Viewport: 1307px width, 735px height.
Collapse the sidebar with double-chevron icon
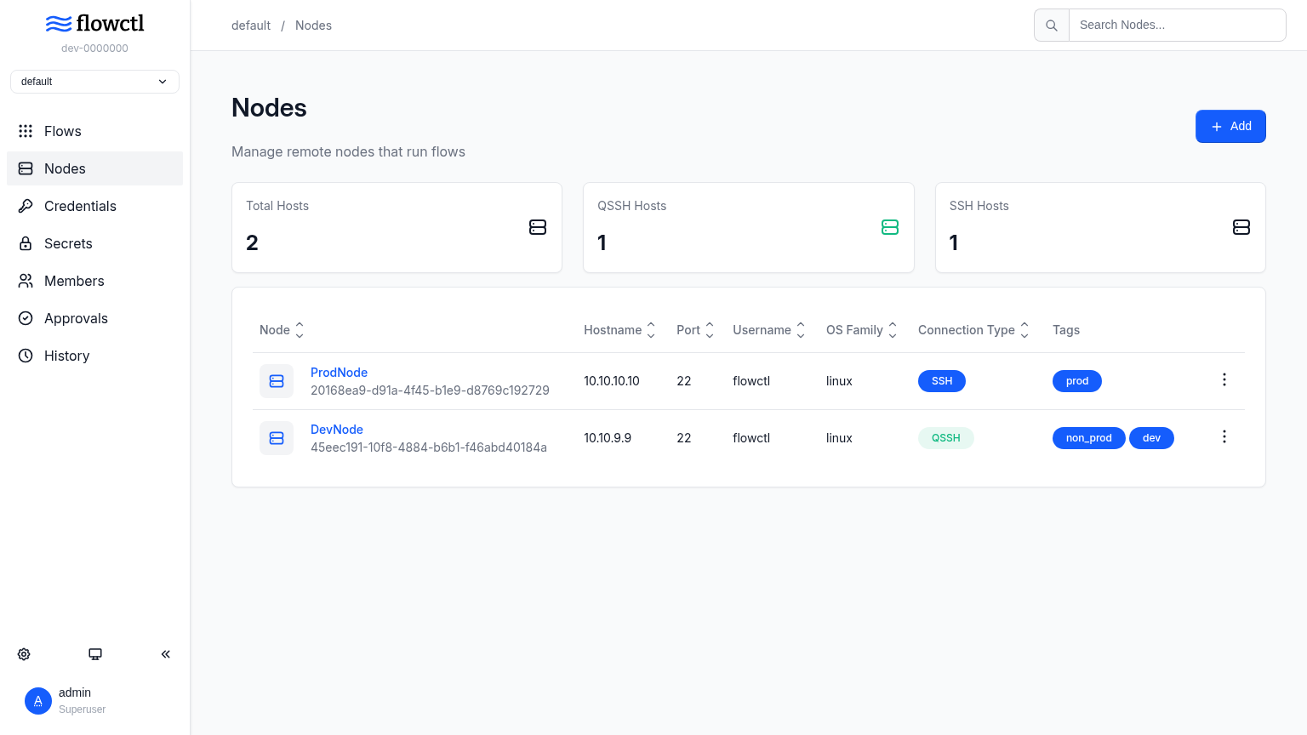(x=166, y=654)
